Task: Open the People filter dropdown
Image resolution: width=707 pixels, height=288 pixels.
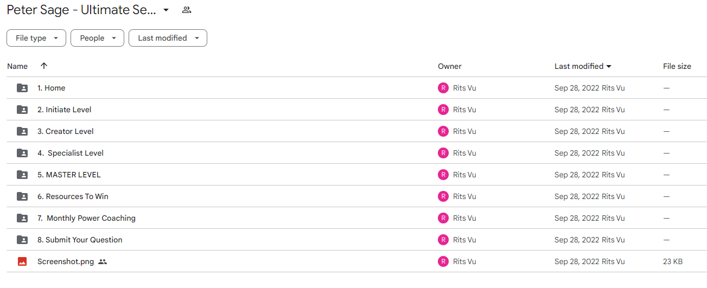Action: (97, 38)
